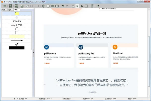Click the refresh icon in the toolbar

[x=98, y=6]
